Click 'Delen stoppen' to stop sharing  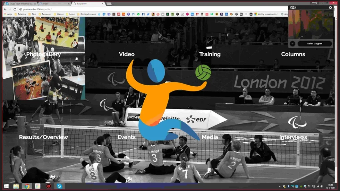[315, 44]
